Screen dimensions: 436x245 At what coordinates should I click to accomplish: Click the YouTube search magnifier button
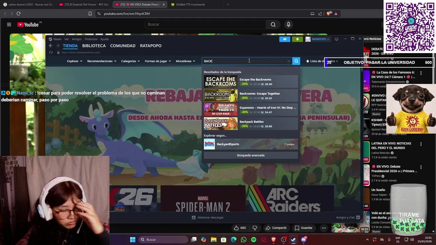click(x=273, y=24)
